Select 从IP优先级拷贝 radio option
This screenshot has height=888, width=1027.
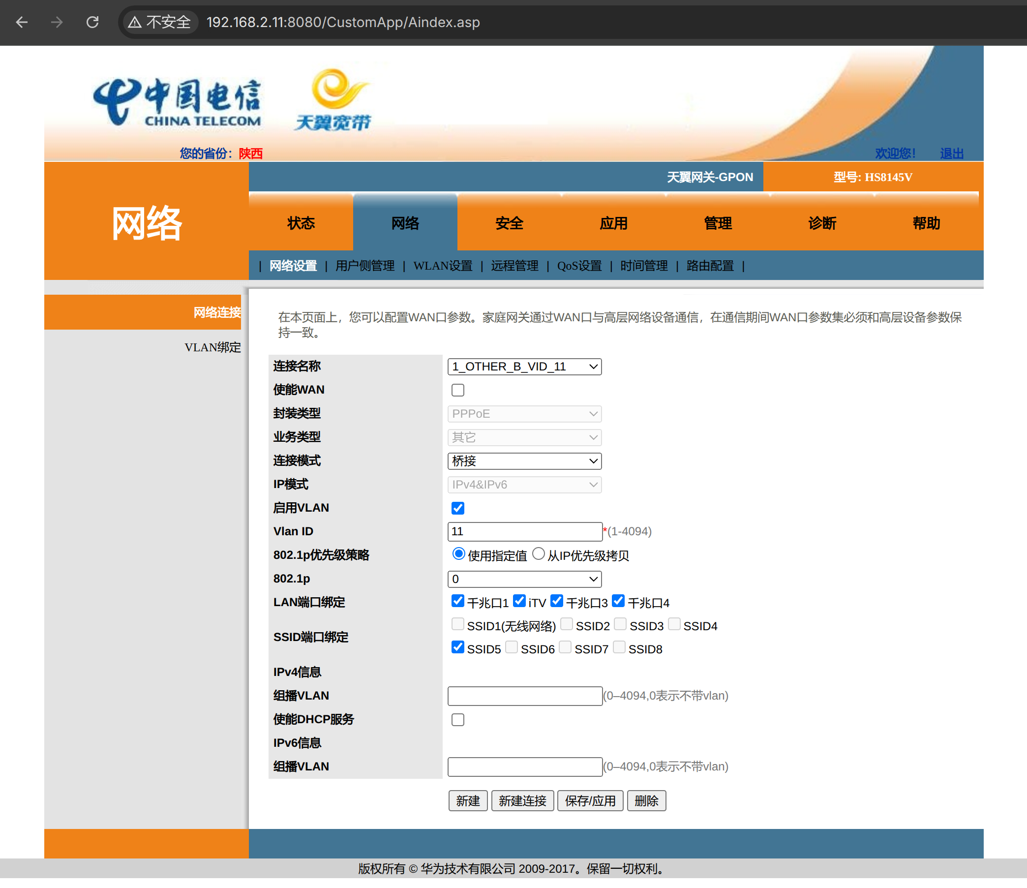(538, 554)
